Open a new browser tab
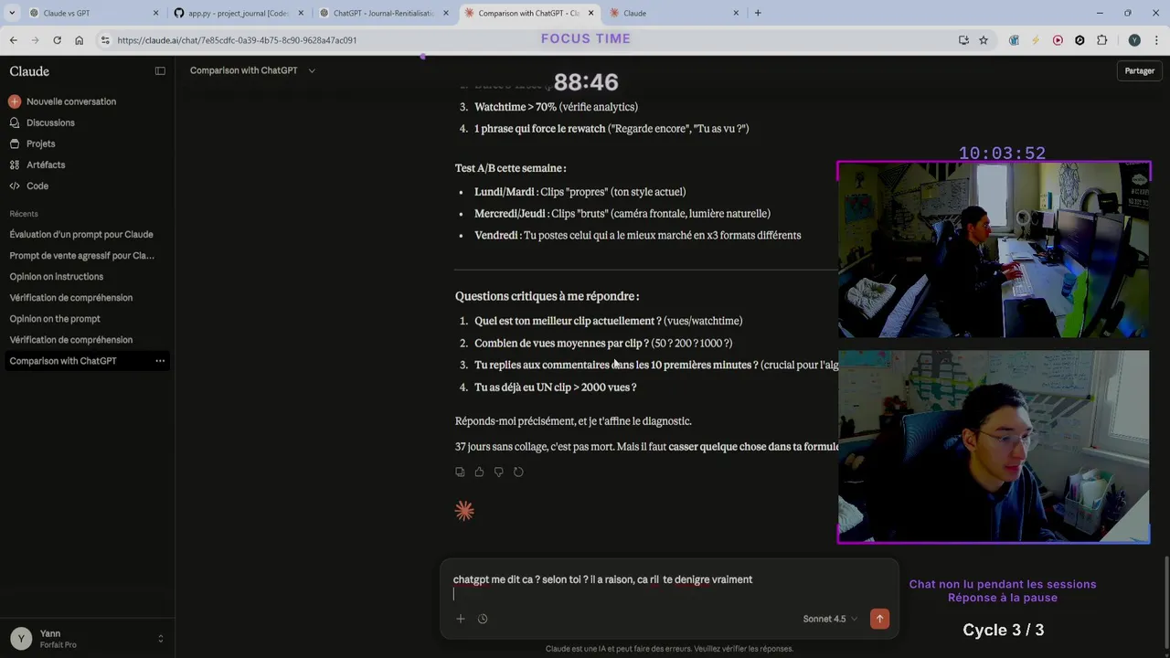The width and height of the screenshot is (1170, 658). click(758, 13)
